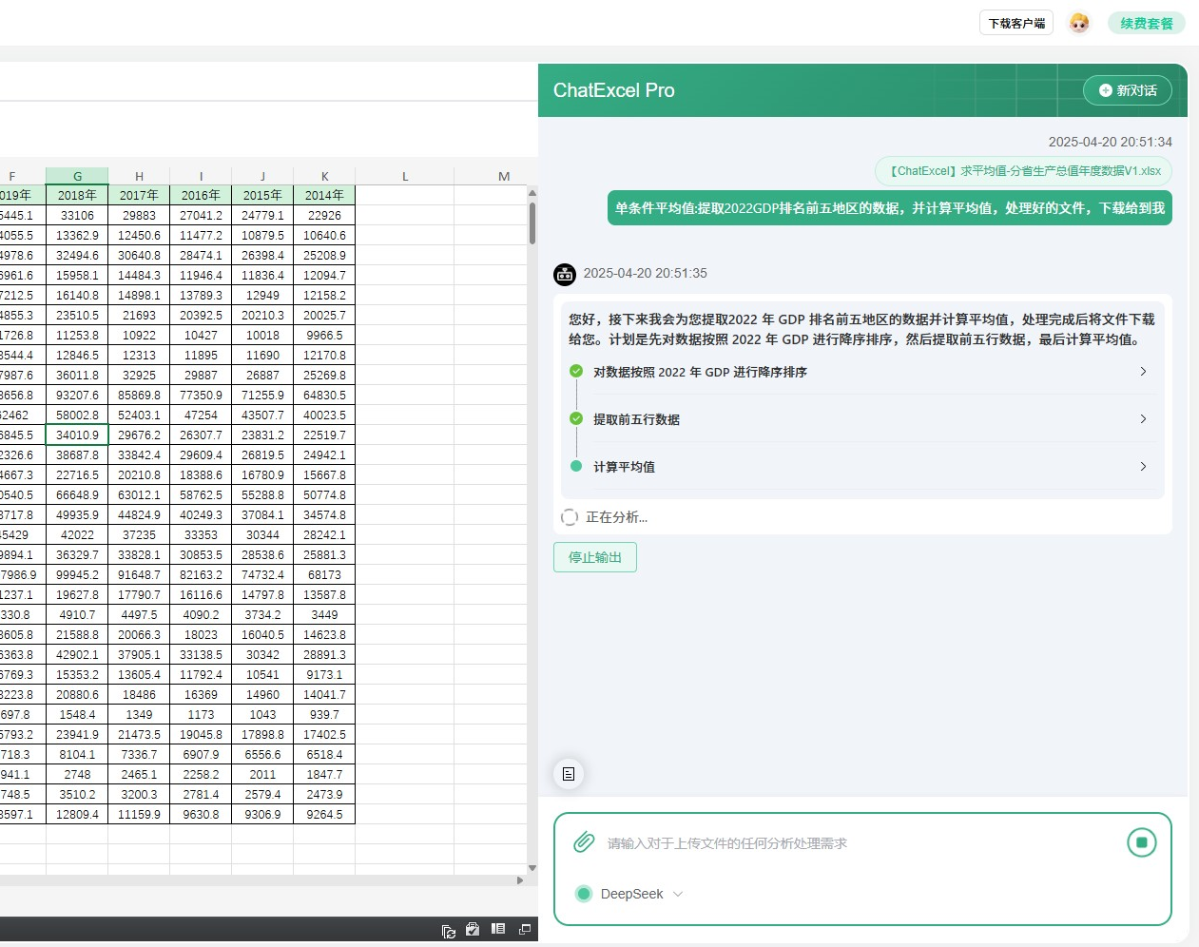This screenshot has height=947, width=1199.
Task: Click the user avatar icon
Action: pyautogui.click(x=1079, y=23)
